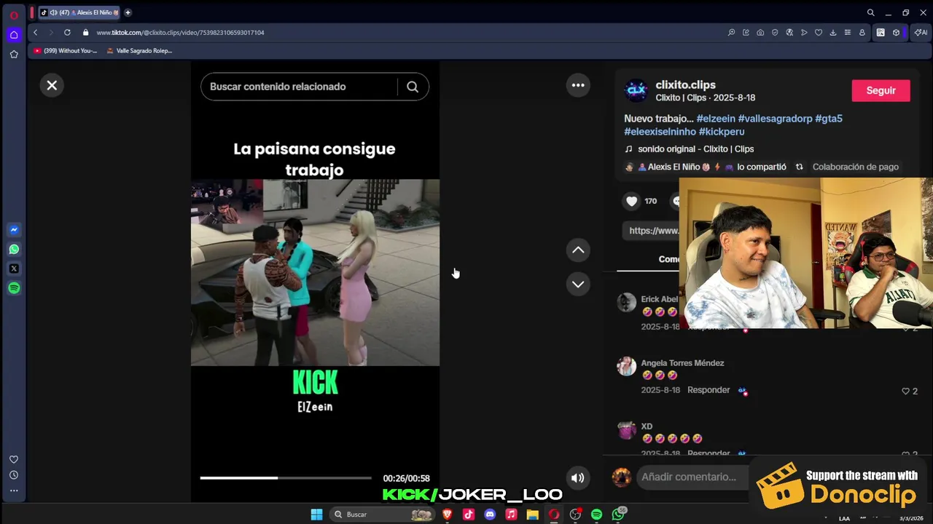Screen dimensions: 933x524
Task: Click the Añadir comentario input field
Action: [692, 477]
